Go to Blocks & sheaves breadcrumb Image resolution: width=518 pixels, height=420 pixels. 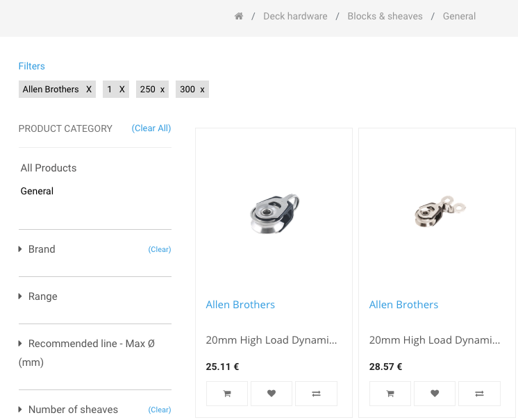[x=385, y=16]
